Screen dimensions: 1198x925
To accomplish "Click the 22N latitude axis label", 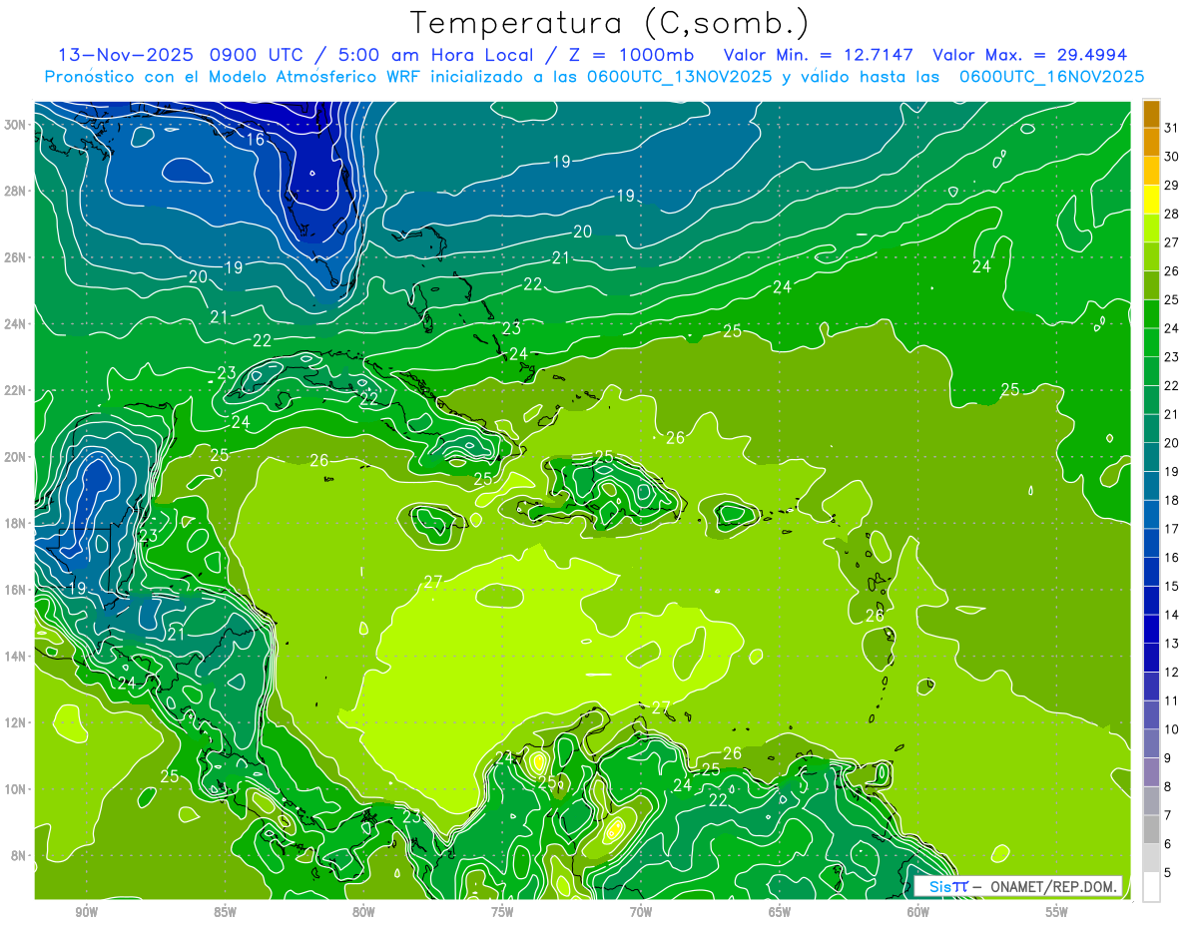I will [15, 390].
